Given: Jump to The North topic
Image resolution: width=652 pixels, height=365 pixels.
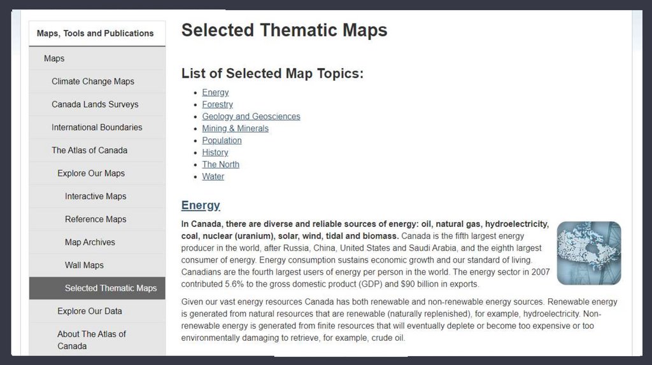Looking at the screenshot, I should [220, 164].
